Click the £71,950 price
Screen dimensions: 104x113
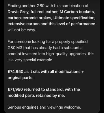15,90
